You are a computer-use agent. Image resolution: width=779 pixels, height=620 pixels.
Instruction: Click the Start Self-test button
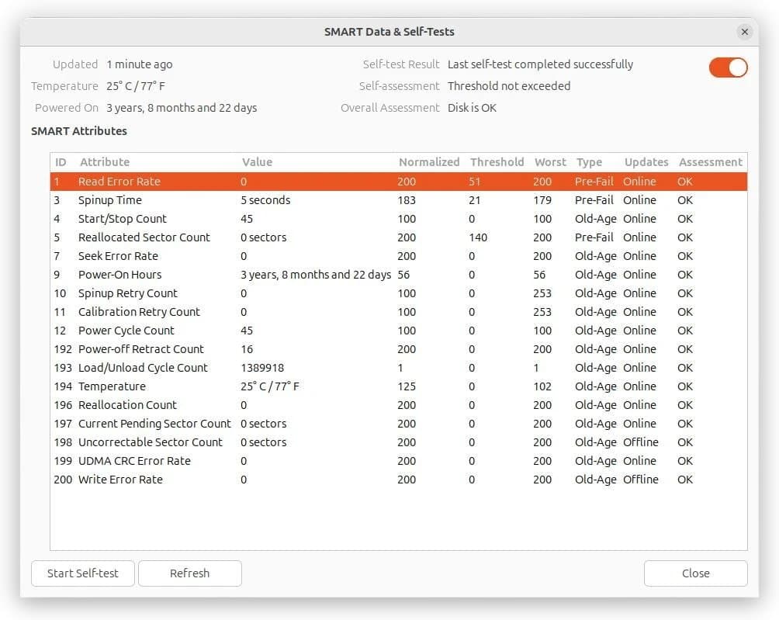[x=83, y=573]
